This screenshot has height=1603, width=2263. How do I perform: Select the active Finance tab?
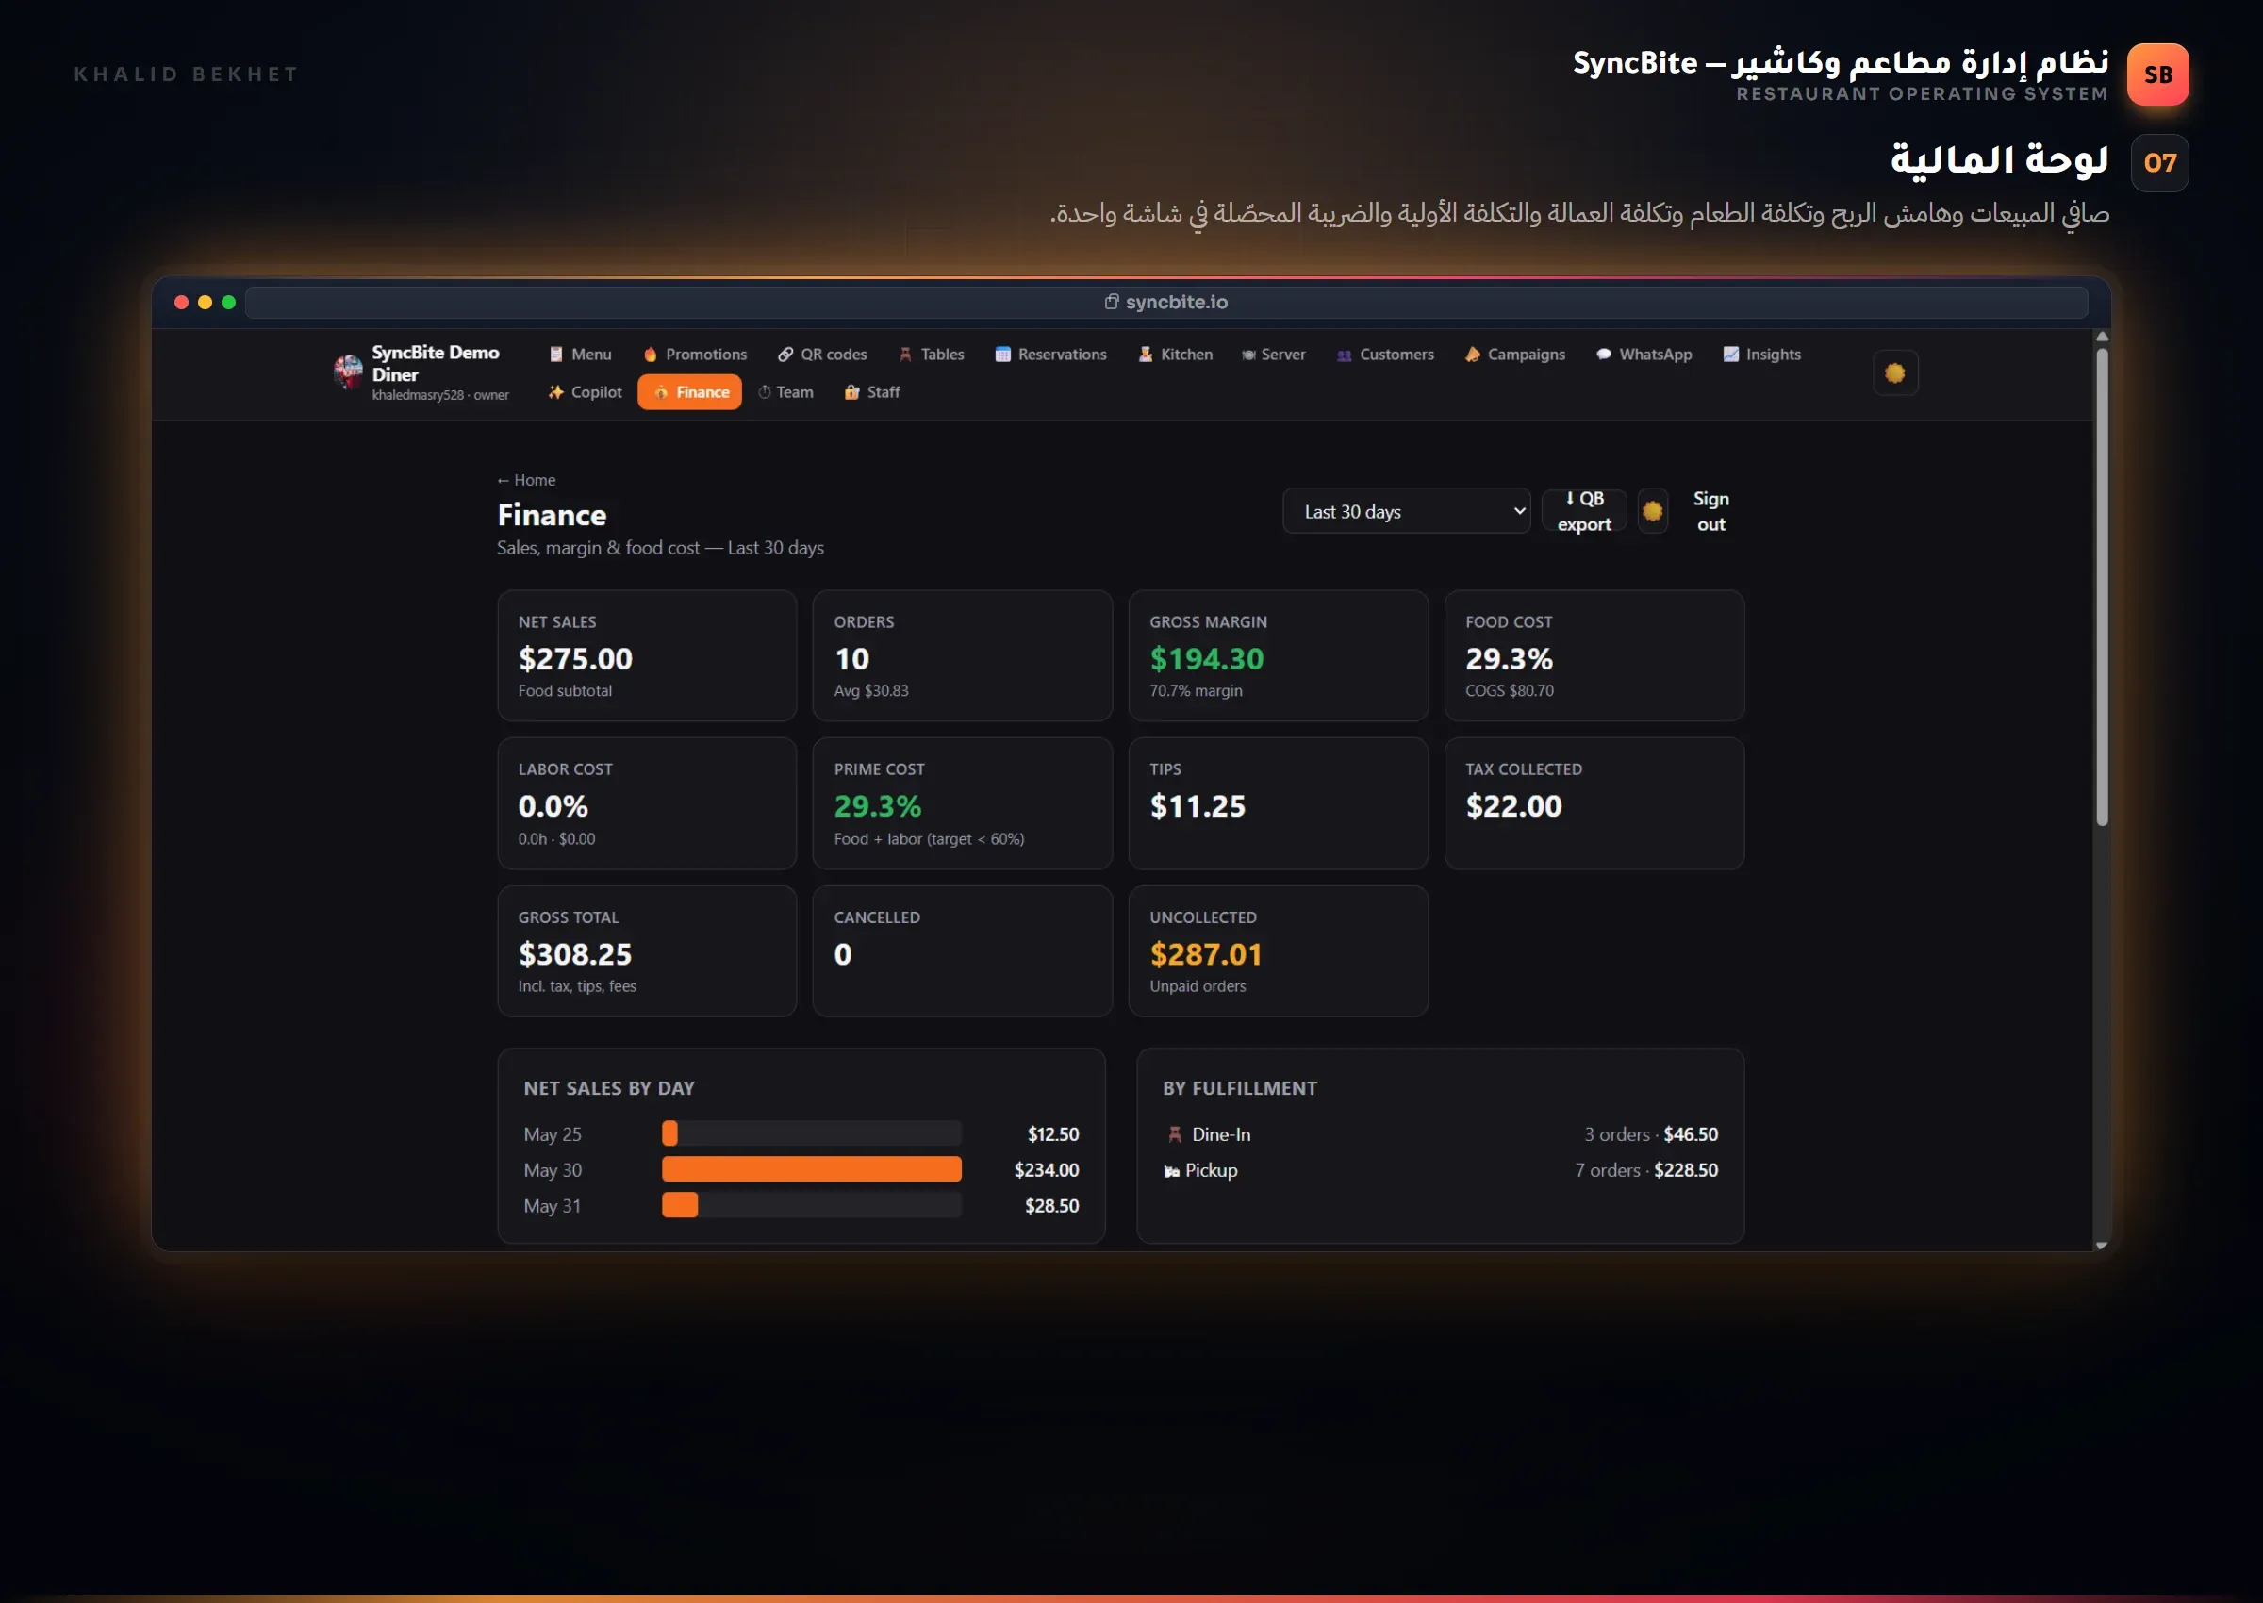tap(690, 392)
